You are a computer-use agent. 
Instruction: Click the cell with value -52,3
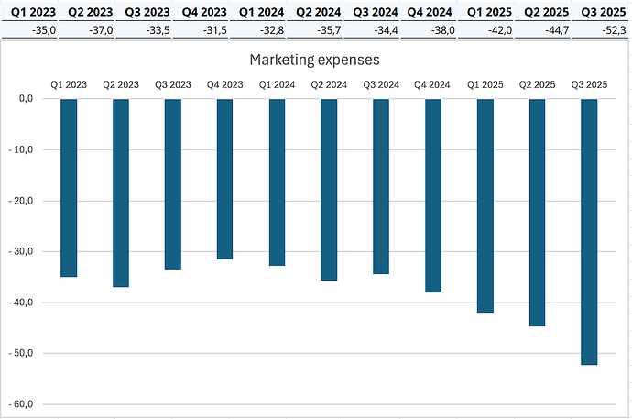[x=602, y=31]
